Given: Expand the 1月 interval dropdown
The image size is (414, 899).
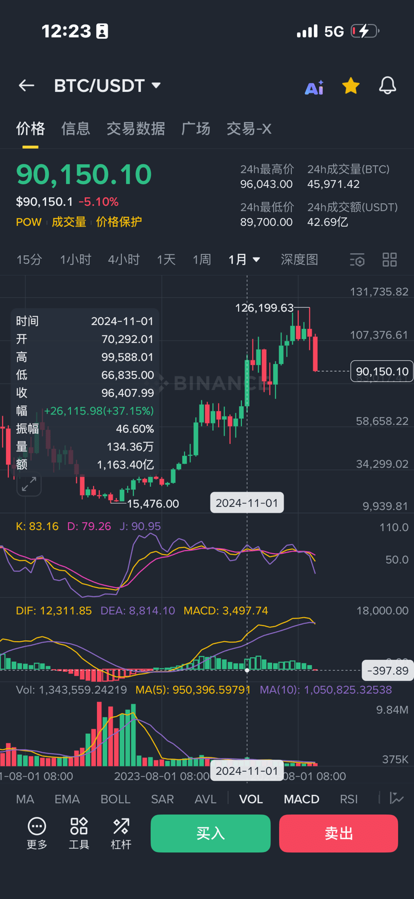Looking at the screenshot, I should [x=244, y=259].
